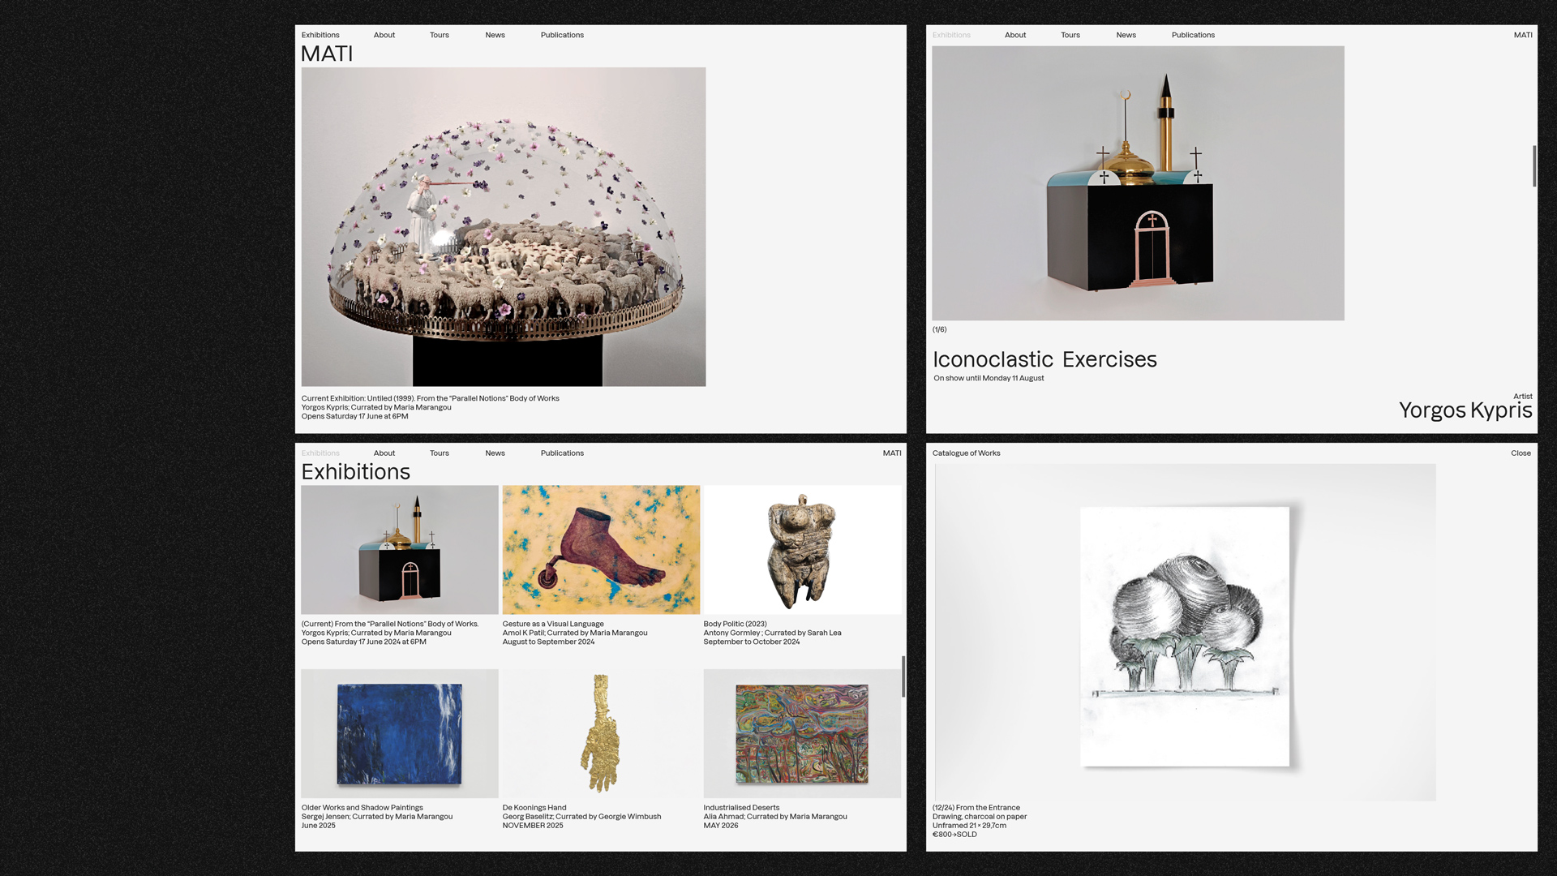Open De Koonings Hand gold sculpture thumbnail
The width and height of the screenshot is (1557, 876).
pos(601,733)
